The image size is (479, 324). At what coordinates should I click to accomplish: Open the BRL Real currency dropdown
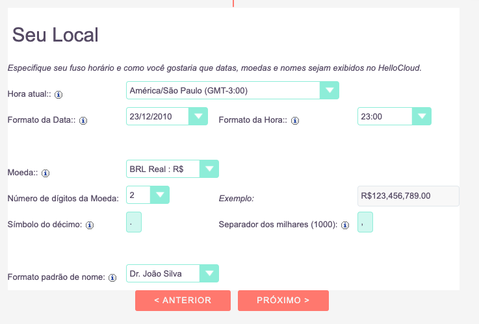(172, 169)
